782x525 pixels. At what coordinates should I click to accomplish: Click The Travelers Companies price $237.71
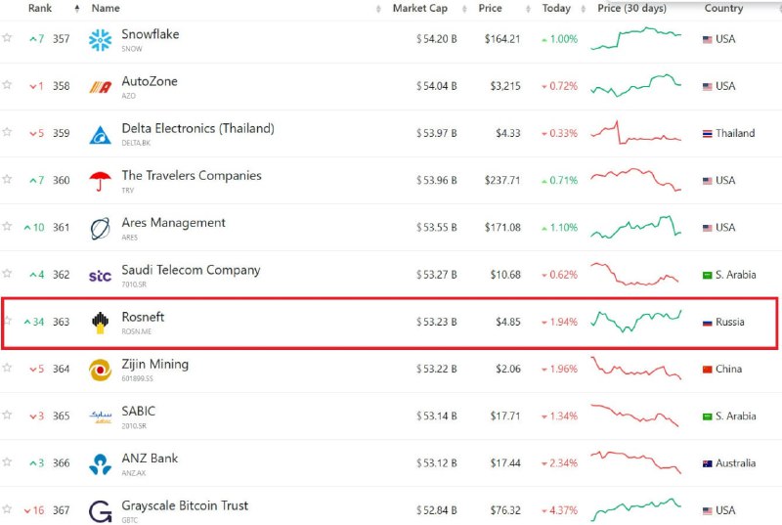click(x=502, y=181)
